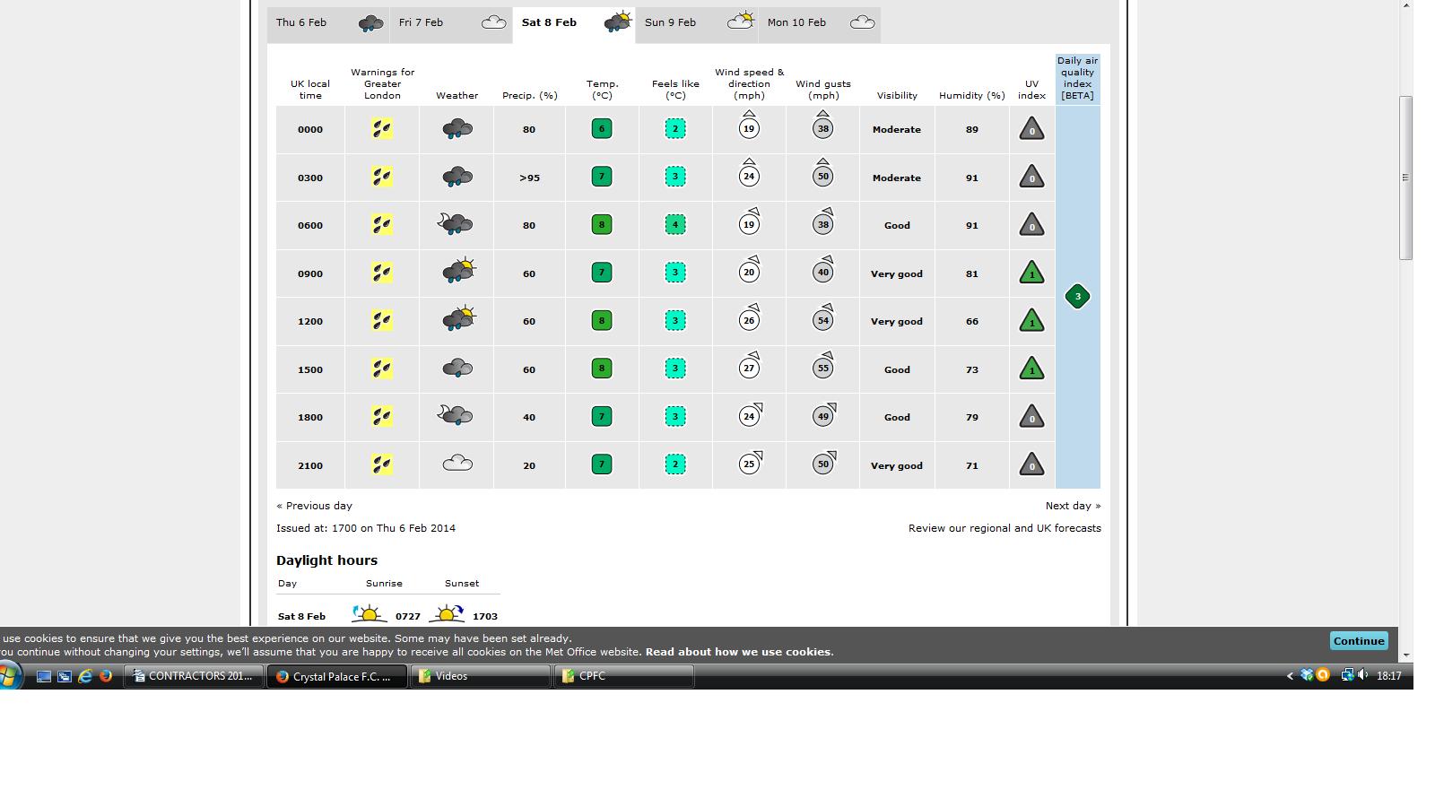The height and width of the screenshot is (807, 1435).
Task: Click the rain warning icon at 2100
Action: pyautogui.click(x=382, y=464)
